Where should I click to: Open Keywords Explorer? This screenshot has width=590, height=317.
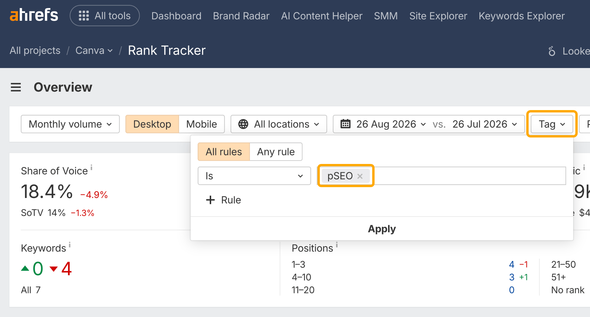click(x=521, y=16)
